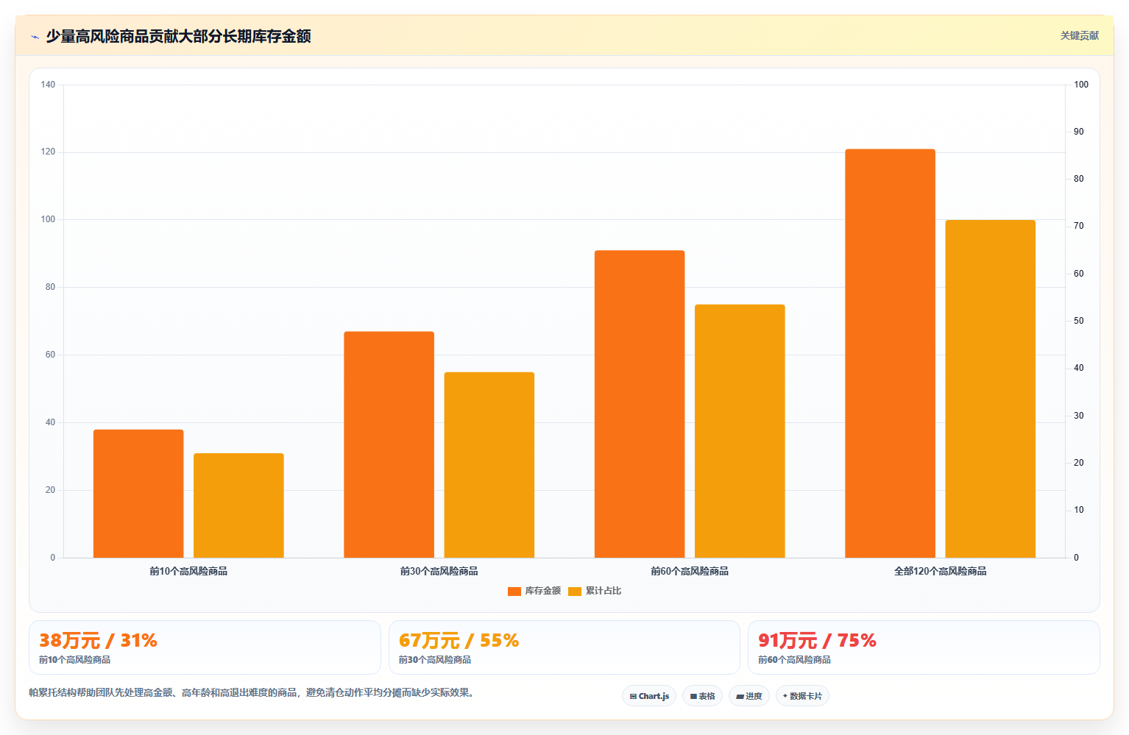1129x735 pixels.
Task: Click the 进度 tag chip
Action: click(x=749, y=696)
